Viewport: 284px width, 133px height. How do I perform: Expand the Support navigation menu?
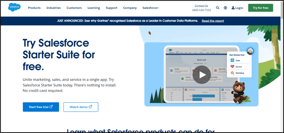[x=112, y=8]
